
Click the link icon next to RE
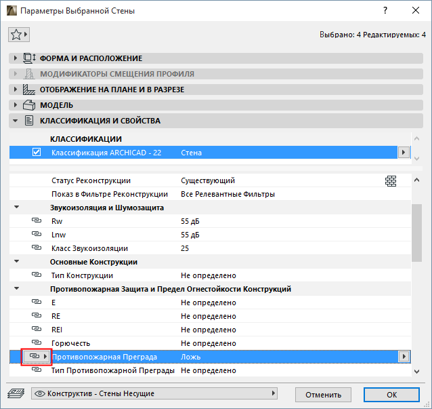[x=37, y=315]
